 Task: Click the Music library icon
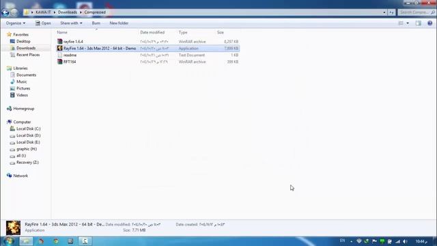coord(12,81)
